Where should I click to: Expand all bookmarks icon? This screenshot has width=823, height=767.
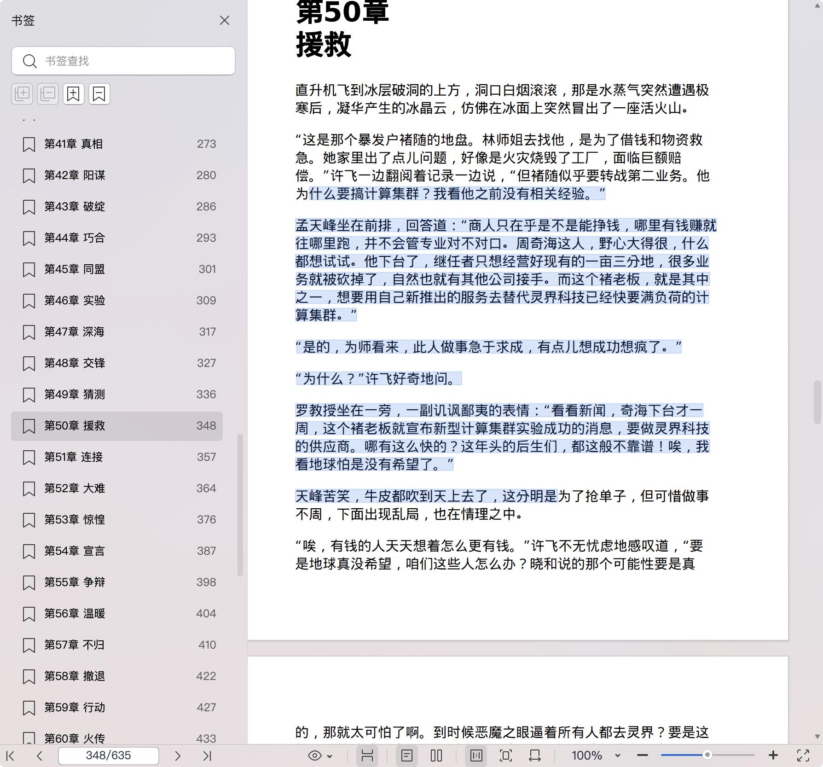pyautogui.click(x=22, y=94)
